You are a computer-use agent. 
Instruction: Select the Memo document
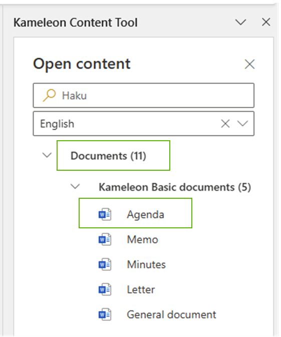(142, 239)
